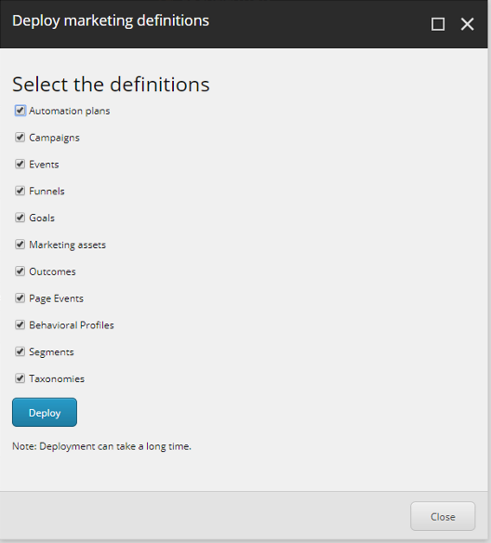
Task: Click the 'Automation plans' label text
Action: click(x=70, y=111)
